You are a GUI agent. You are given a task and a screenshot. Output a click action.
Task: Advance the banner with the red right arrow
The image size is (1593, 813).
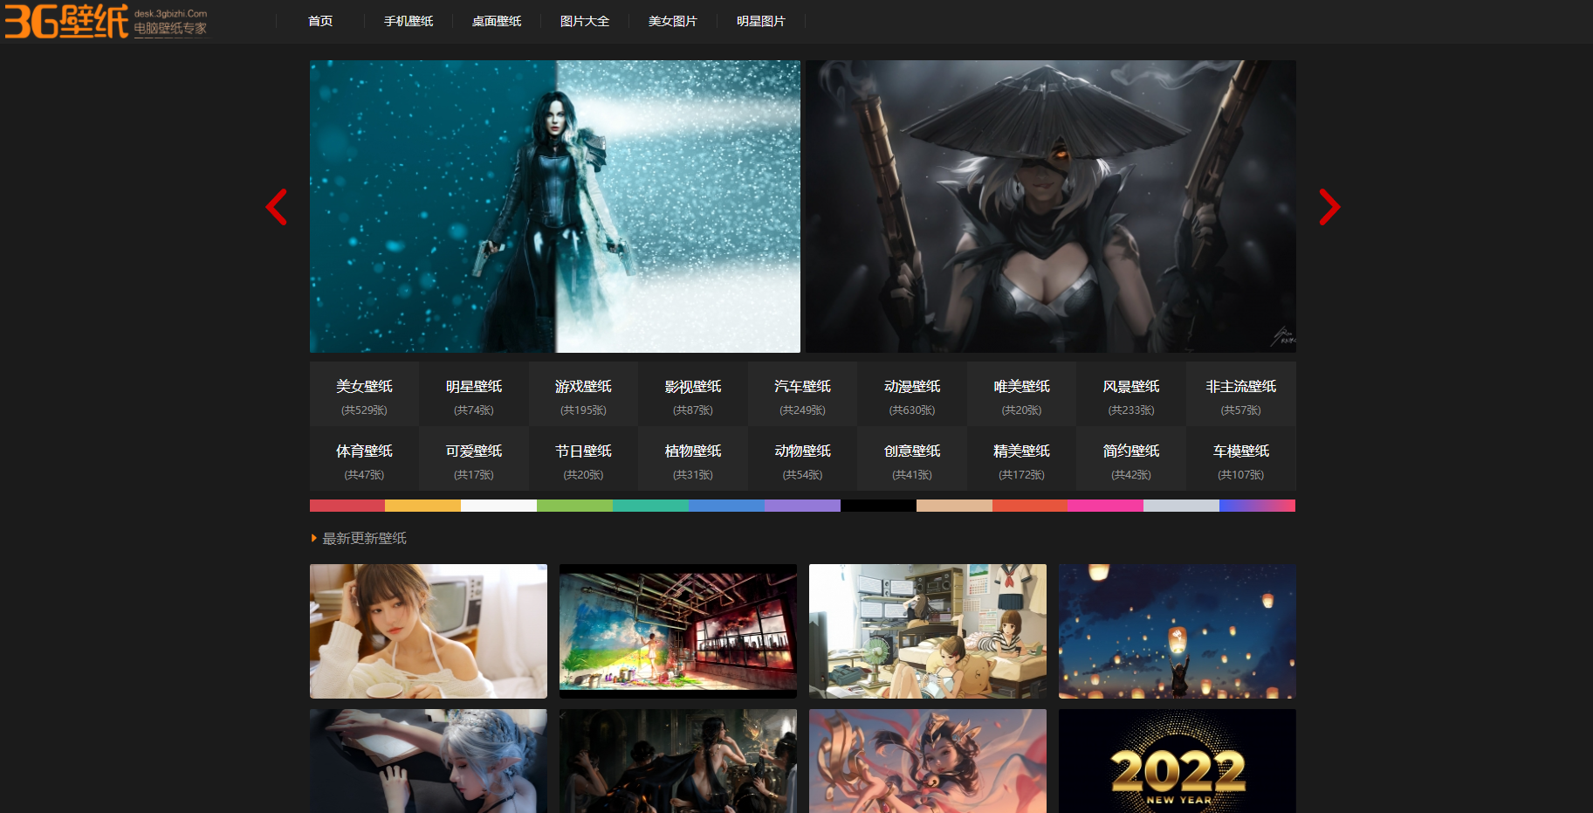(1329, 207)
